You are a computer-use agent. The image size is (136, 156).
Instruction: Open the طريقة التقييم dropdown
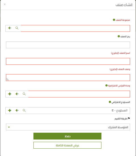[68, 127]
